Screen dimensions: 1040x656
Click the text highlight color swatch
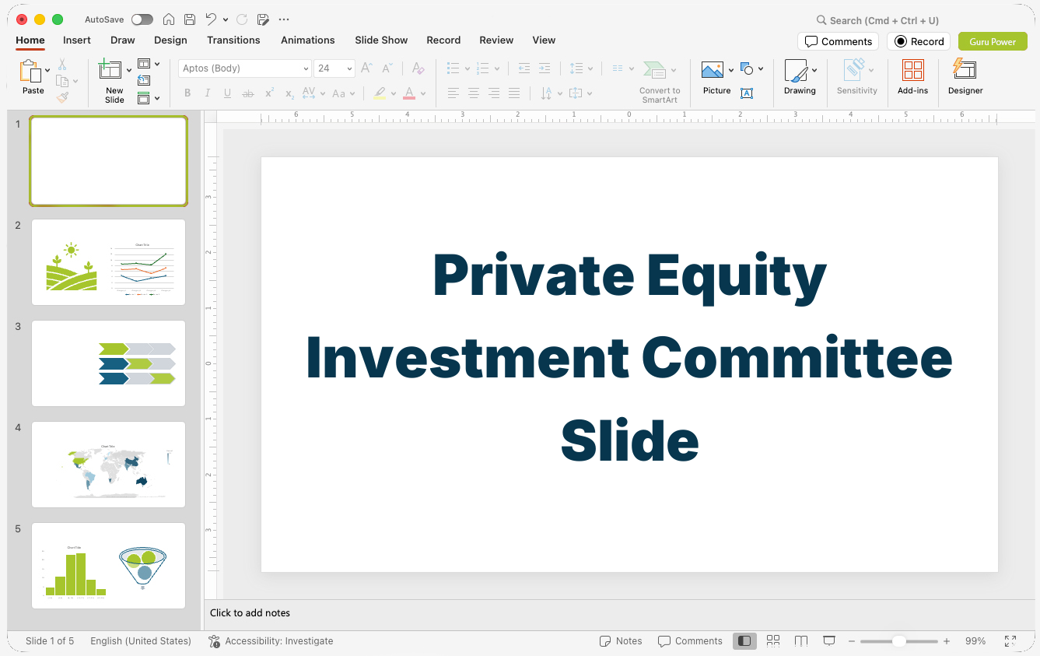pyautogui.click(x=380, y=93)
